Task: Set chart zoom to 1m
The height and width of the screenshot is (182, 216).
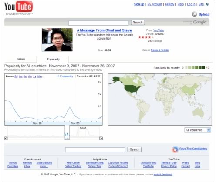Action: (20, 76)
